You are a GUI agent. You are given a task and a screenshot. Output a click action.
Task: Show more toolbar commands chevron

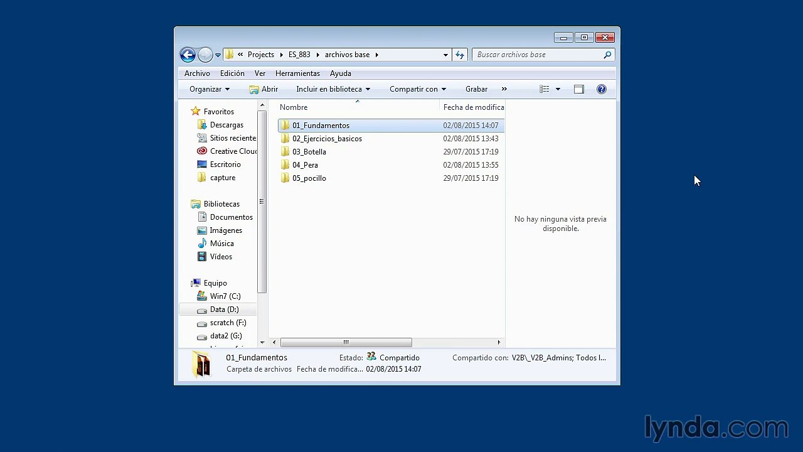pos(504,89)
